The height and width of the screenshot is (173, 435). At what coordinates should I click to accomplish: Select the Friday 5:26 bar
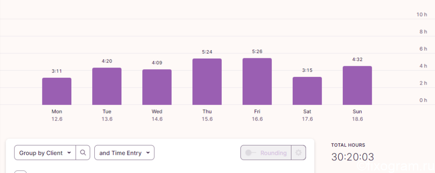pyautogui.click(x=257, y=82)
